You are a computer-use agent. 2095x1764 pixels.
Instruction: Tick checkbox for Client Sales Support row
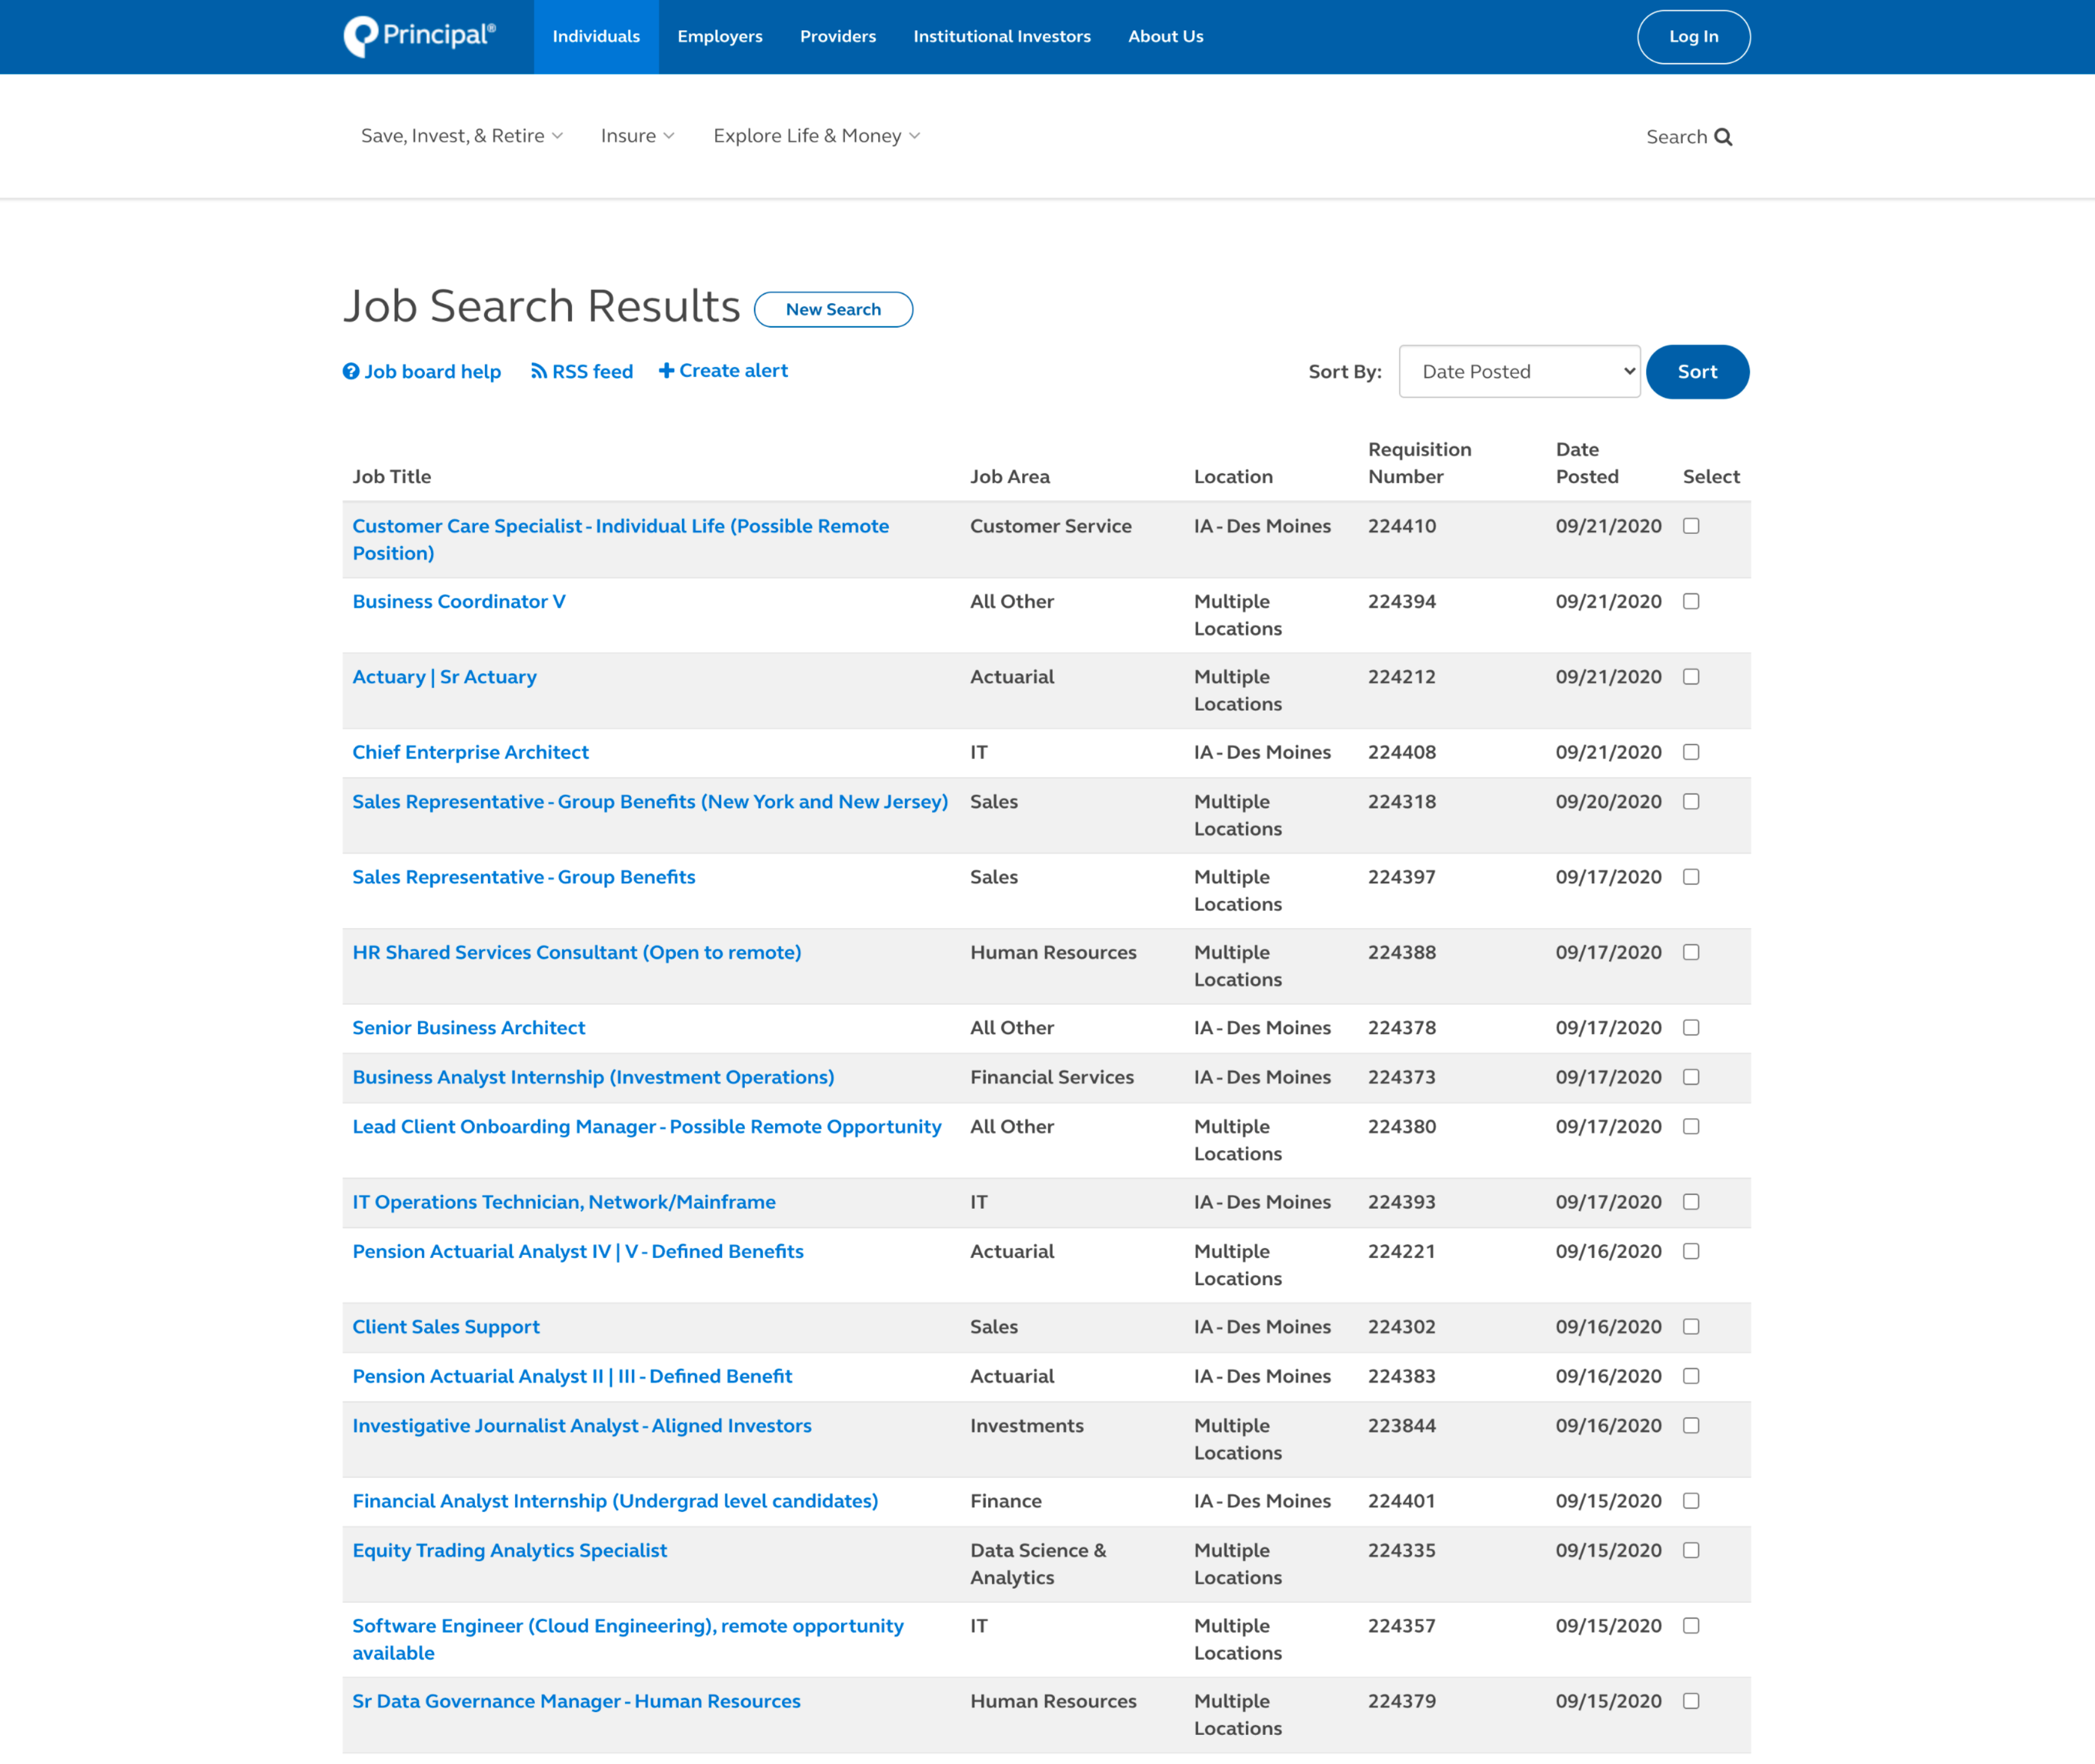[1691, 1327]
